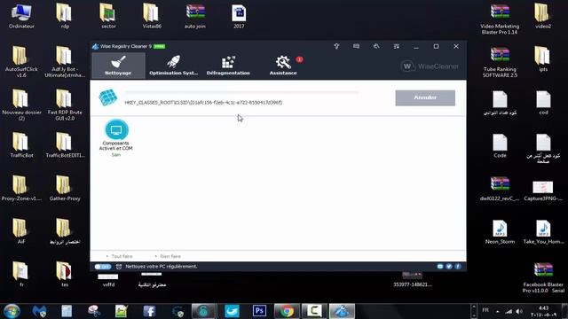This screenshot has width=568, height=319.
Task: Select the Take_You_Hom MP3 file
Action: coord(543,231)
